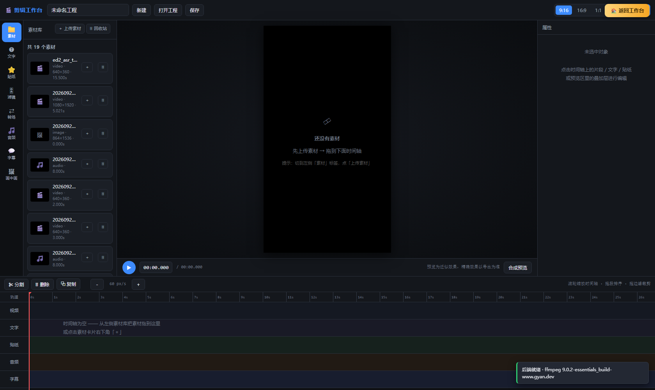The image size is (655, 390).
Task: Open the 文字 text panel in sidebar
Action: (x=12, y=53)
